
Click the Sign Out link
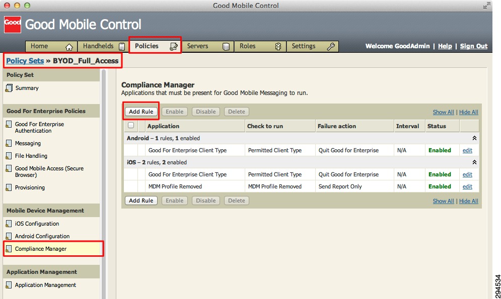tap(474, 46)
